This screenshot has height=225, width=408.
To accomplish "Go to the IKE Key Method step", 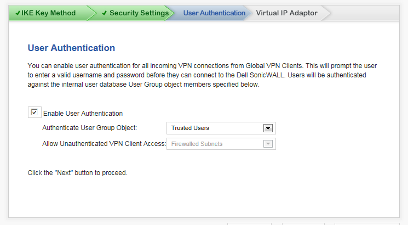I will coord(48,13).
